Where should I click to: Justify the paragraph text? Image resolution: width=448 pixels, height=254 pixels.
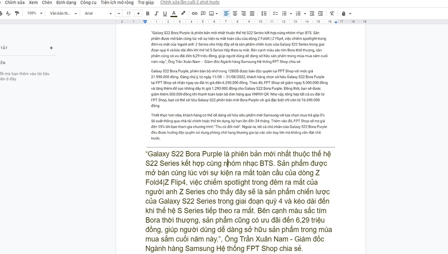252,14
